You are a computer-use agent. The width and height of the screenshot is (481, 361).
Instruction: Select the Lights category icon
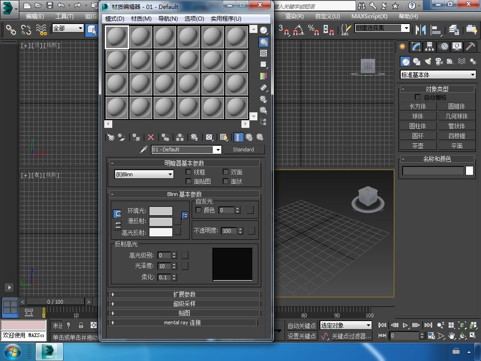[427, 62]
